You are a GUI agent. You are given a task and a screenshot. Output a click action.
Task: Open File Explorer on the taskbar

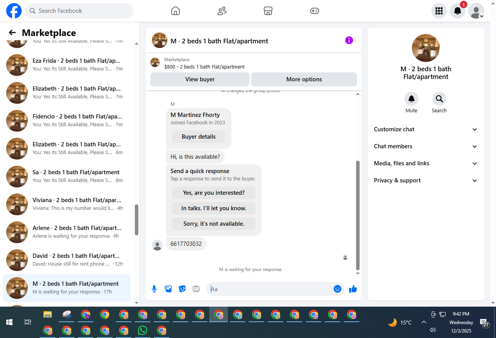(x=47, y=314)
